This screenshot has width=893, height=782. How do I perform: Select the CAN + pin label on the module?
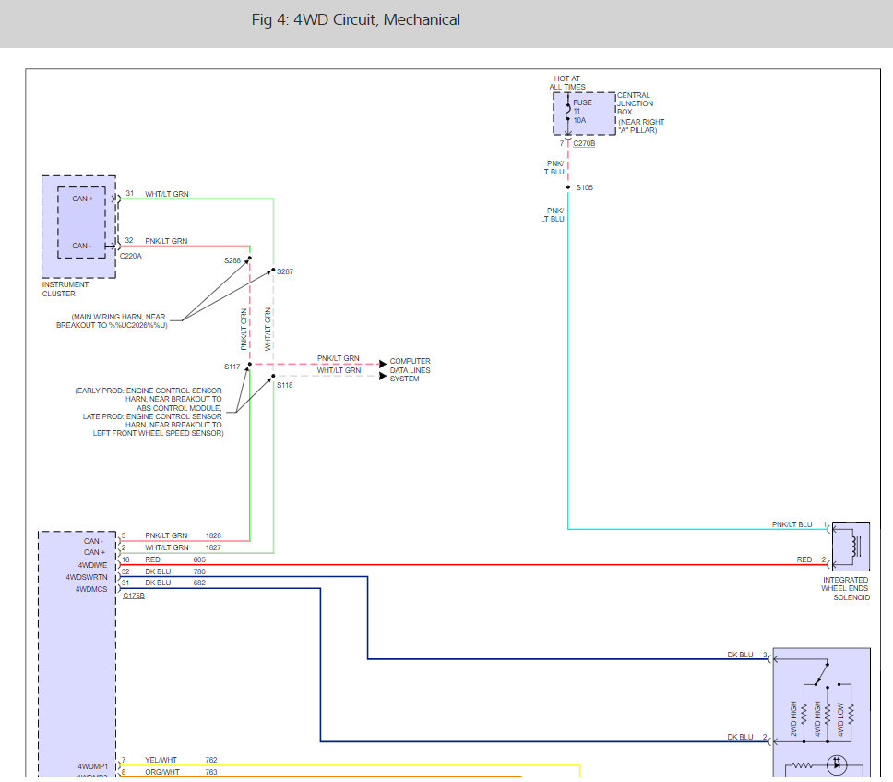pyautogui.click(x=95, y=552)
